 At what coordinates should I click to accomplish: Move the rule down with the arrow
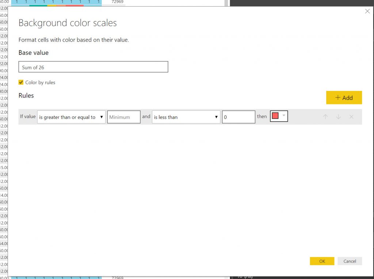[x=339, y=117]
